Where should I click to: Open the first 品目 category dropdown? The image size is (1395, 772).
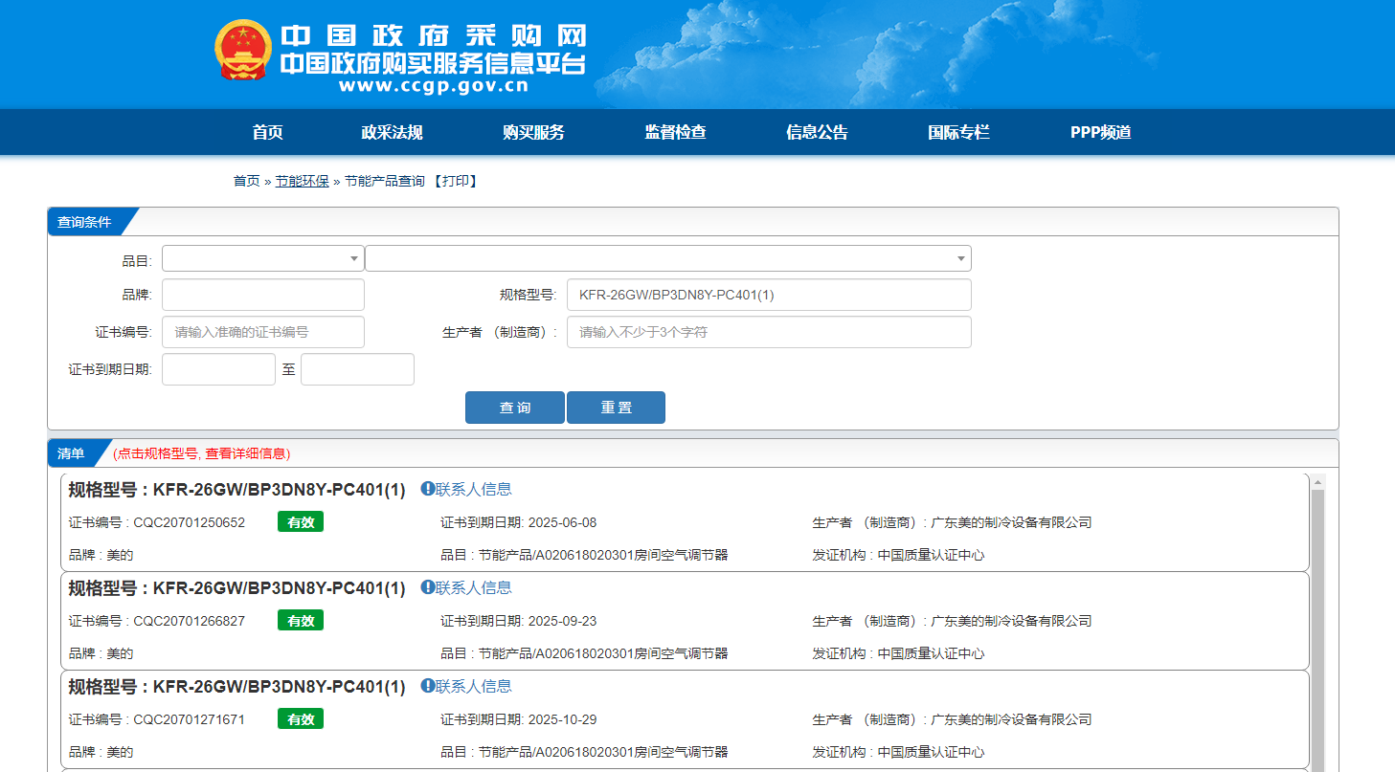[x=263, y=258]
